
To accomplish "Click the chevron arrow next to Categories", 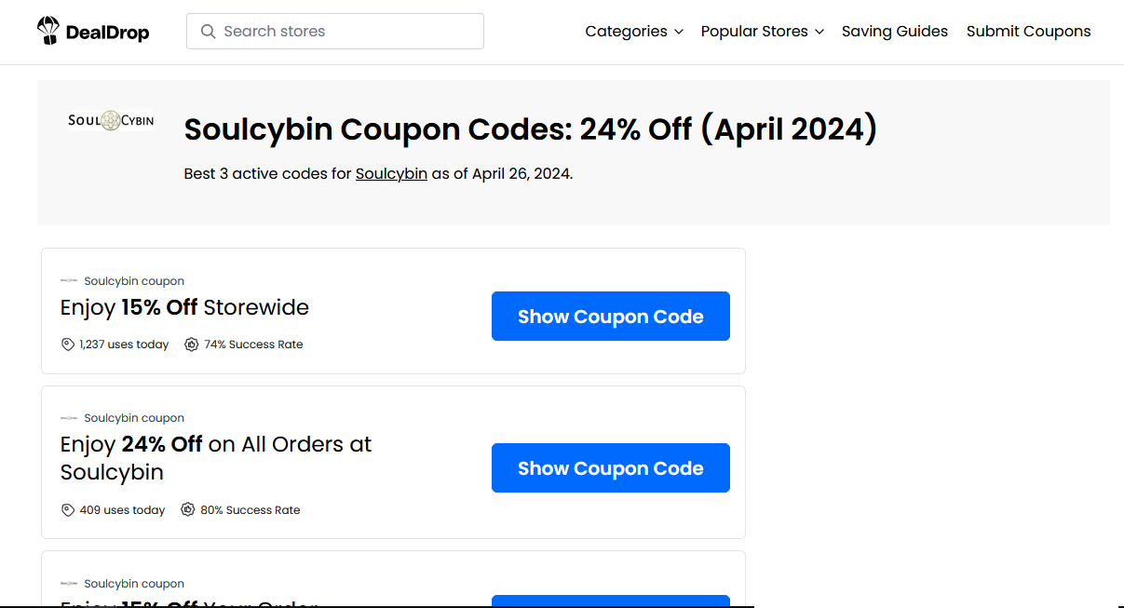I will (x=679, y=32).
